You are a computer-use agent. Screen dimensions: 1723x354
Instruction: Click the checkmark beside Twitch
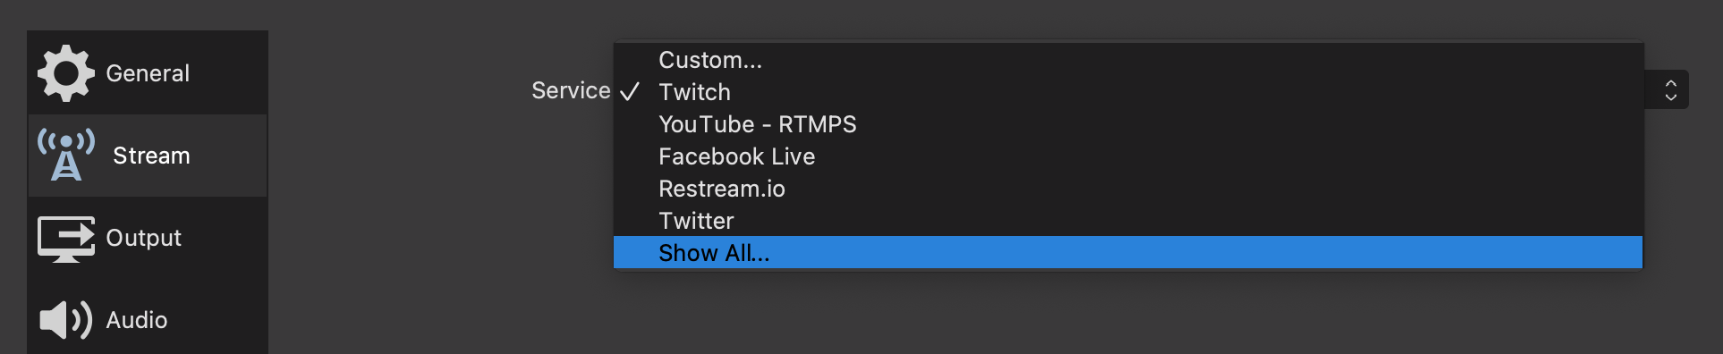coord(630,92)
